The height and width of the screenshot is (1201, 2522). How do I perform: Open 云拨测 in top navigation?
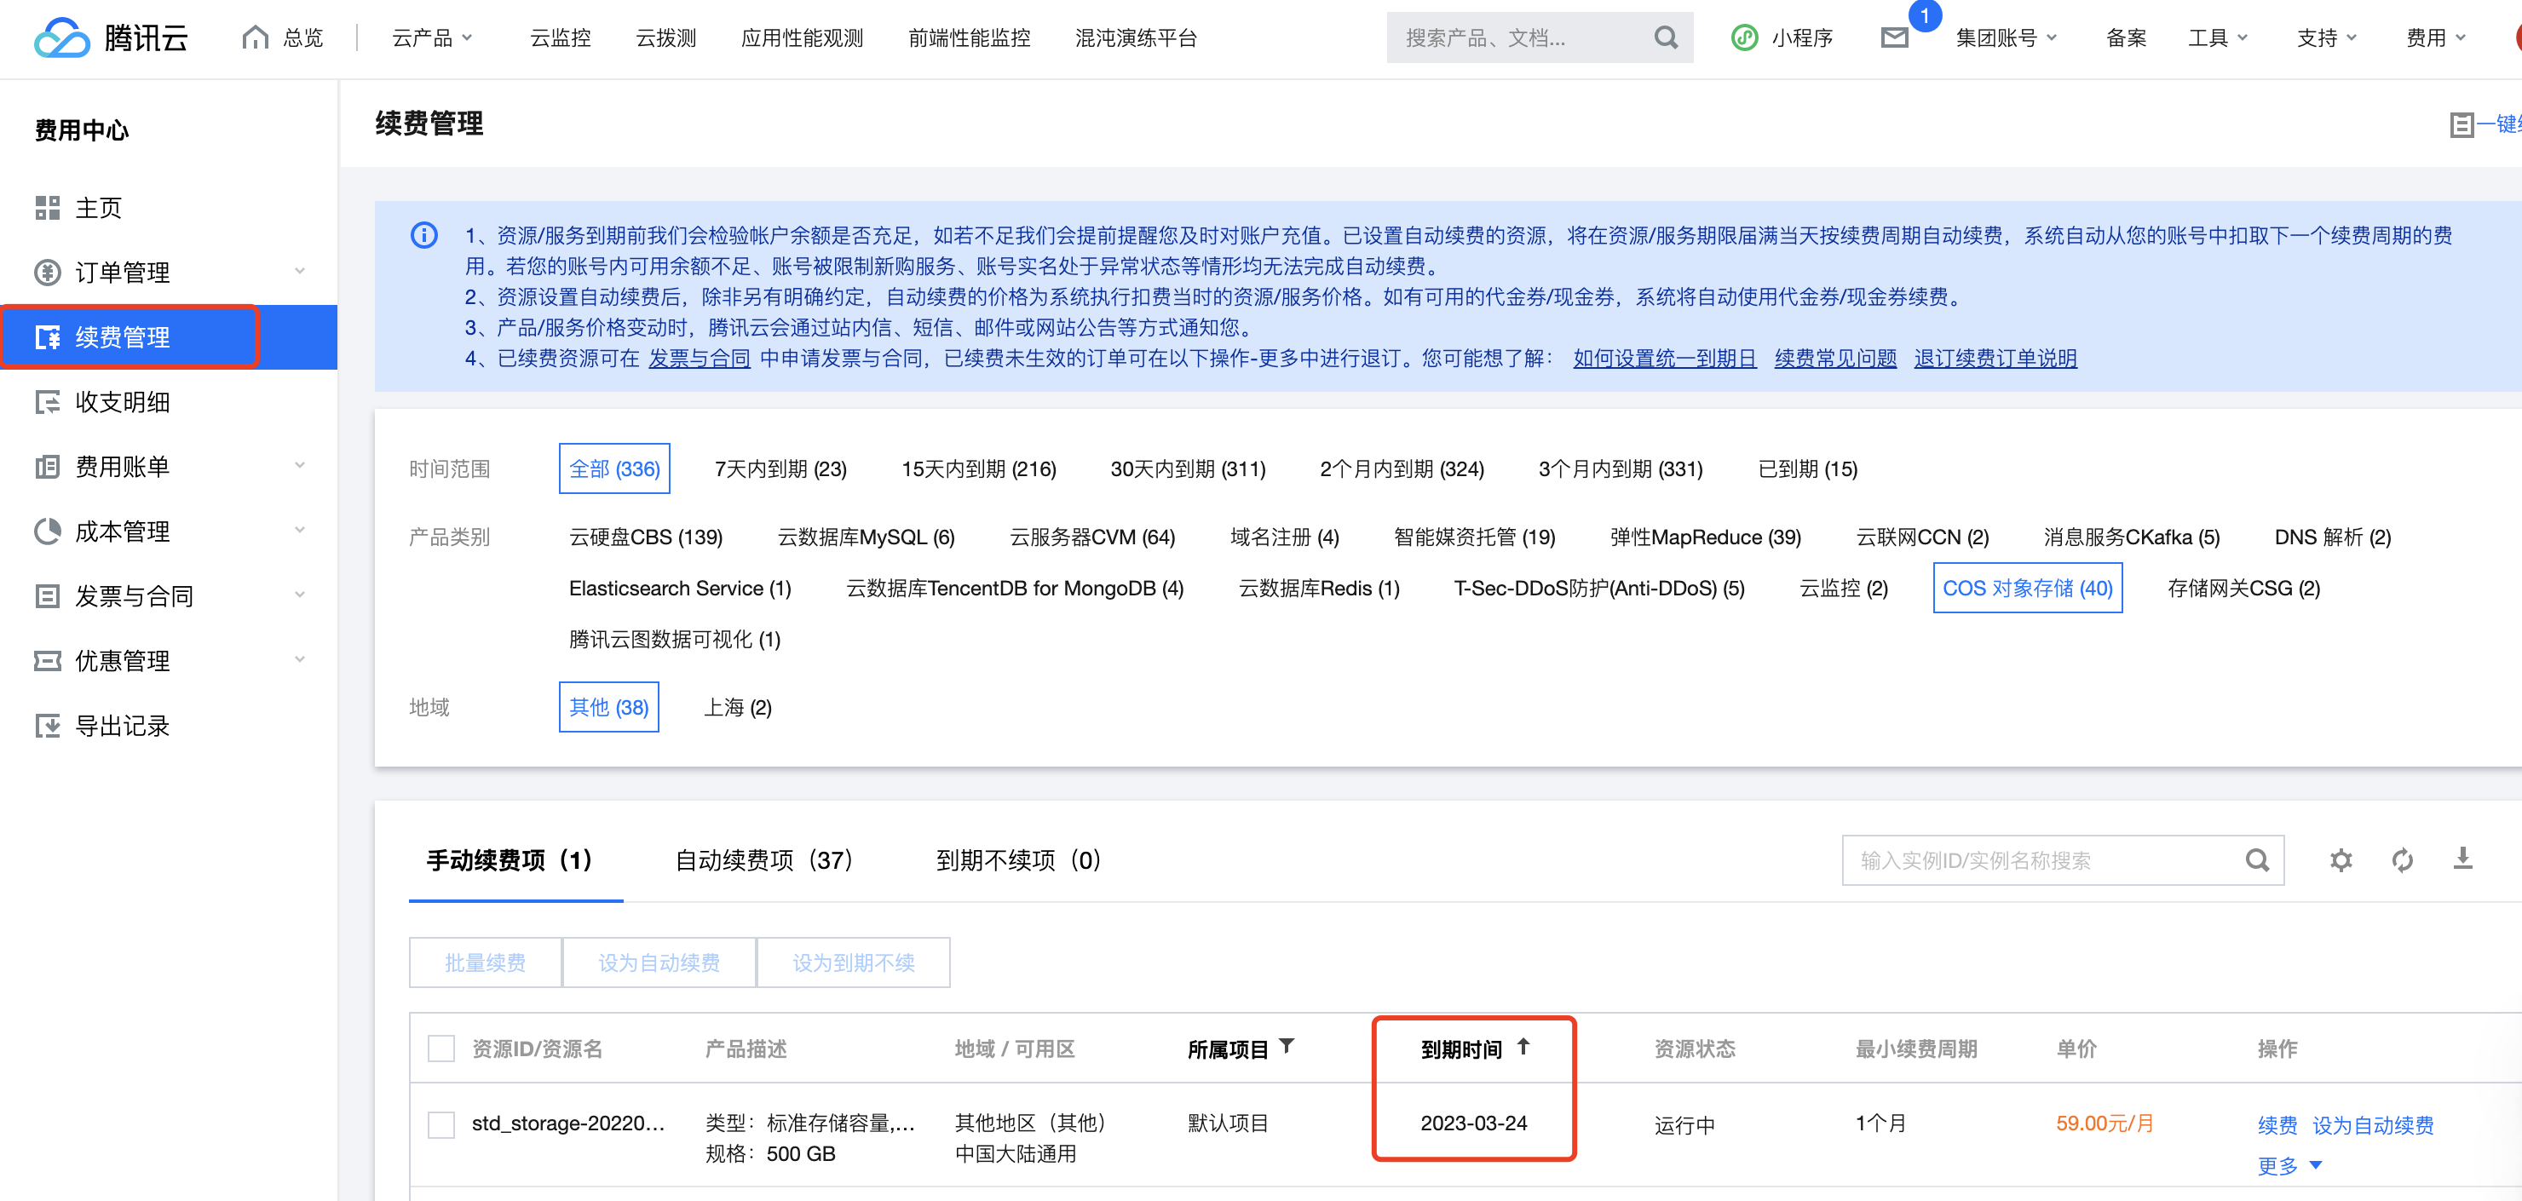click(x=665, y=38)
